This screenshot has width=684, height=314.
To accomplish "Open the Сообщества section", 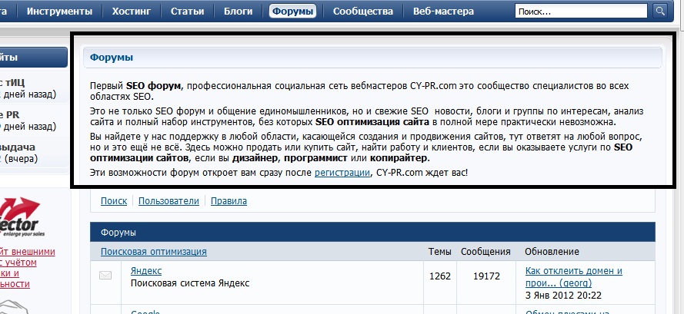I will (362, 12).
